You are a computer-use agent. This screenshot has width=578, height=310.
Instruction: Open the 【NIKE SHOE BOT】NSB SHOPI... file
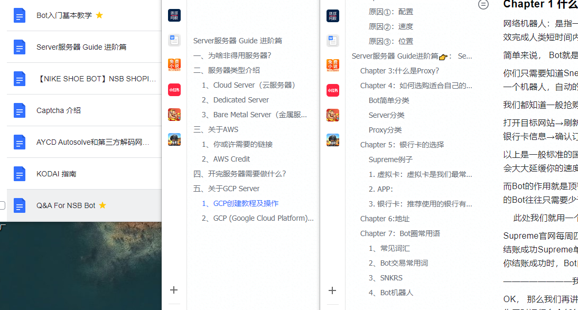pos(96,79)
